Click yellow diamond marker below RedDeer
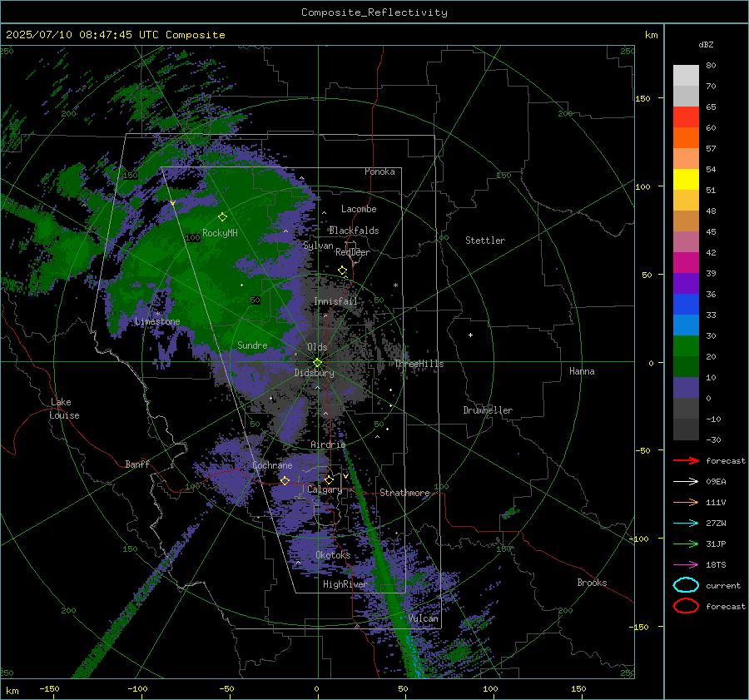Screen dimensions: 749x700 point(343,271)
